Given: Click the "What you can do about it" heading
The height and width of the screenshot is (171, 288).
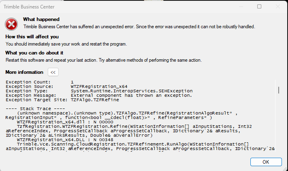Looking at the screenshot, I should click(x=34, y=53).
